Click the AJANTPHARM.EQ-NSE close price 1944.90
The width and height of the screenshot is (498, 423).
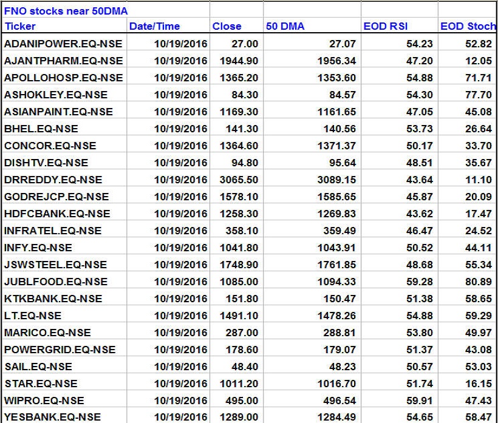pyautogui.click(x=239, y=61)
